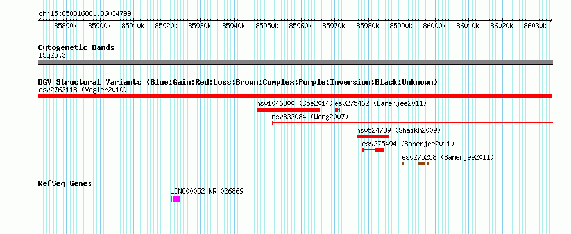Image resolution: width=571 pixels, height=234 pixels.
Task: Click the esv2763118 (Vogler2010) variant label
Action: pyautogui.click(x=83, y=90)
